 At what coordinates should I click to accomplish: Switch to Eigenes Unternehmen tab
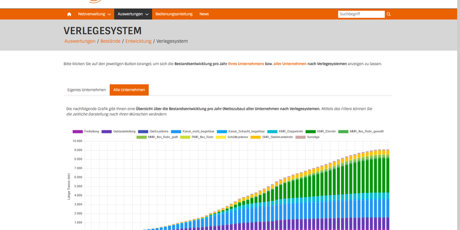(87, 90)
